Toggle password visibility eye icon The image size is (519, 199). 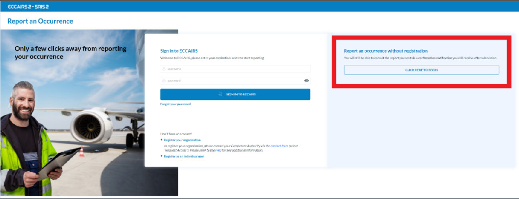[306, 81]
